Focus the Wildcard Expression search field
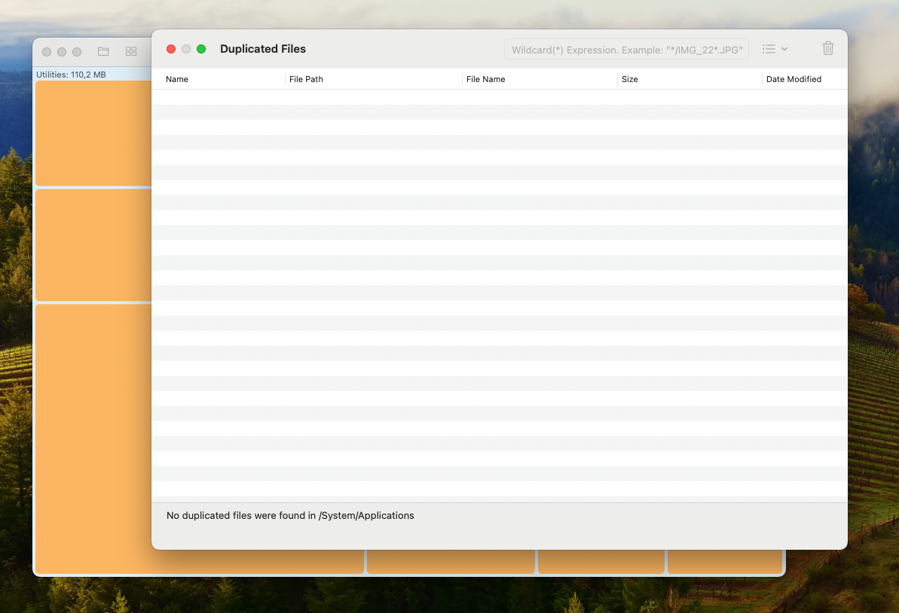The width and height of the screenshot is (899, 613). pyautogui.click(x=626, y=50)
